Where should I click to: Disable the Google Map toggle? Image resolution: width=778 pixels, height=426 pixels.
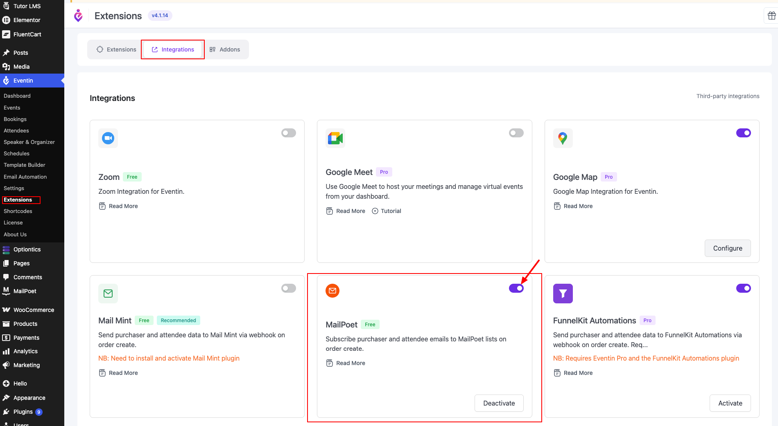(x=744, y=133)
